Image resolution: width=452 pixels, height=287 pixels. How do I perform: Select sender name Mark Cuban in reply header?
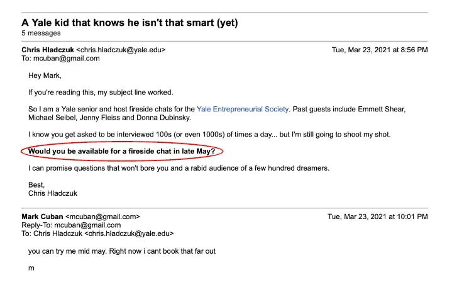(x=42, y=217)
